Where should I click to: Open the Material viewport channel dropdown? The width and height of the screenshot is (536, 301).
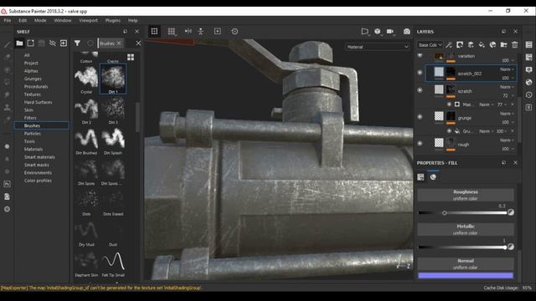378,47
